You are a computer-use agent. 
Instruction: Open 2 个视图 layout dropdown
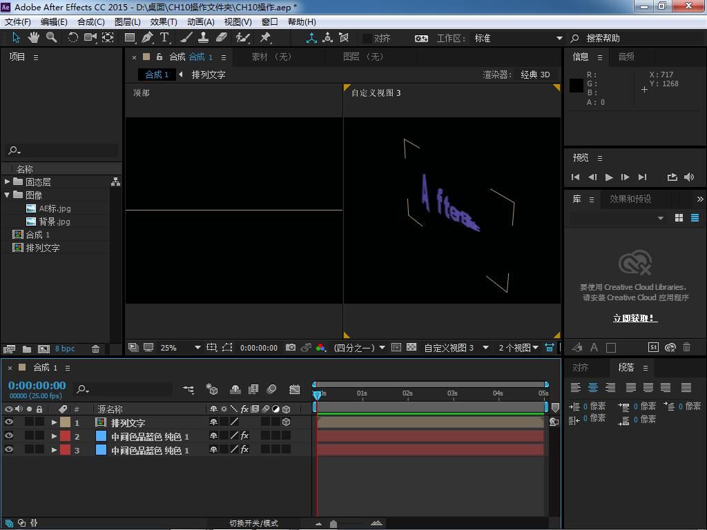pos(519,348)
